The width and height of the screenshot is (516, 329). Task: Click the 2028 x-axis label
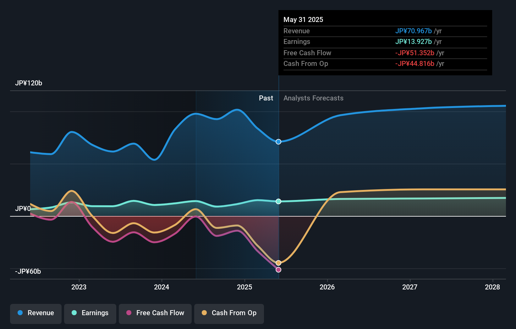point(492,287)
